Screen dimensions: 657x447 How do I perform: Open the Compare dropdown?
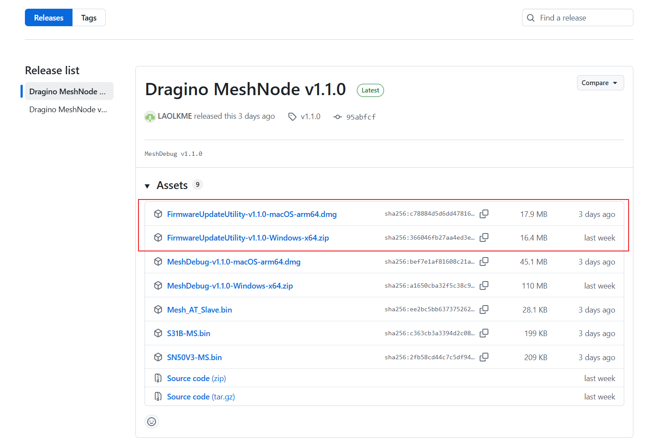coord(600,83)
